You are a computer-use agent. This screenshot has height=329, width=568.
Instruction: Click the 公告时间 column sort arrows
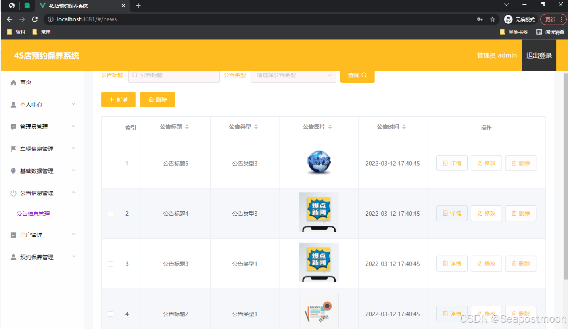404,126
